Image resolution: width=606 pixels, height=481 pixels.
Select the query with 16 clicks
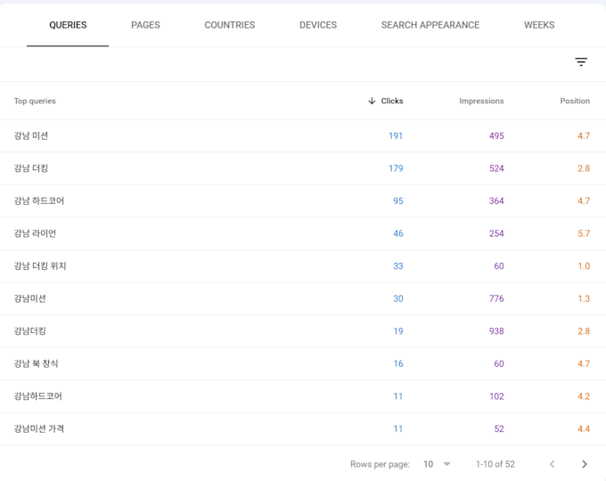point(36,363)
